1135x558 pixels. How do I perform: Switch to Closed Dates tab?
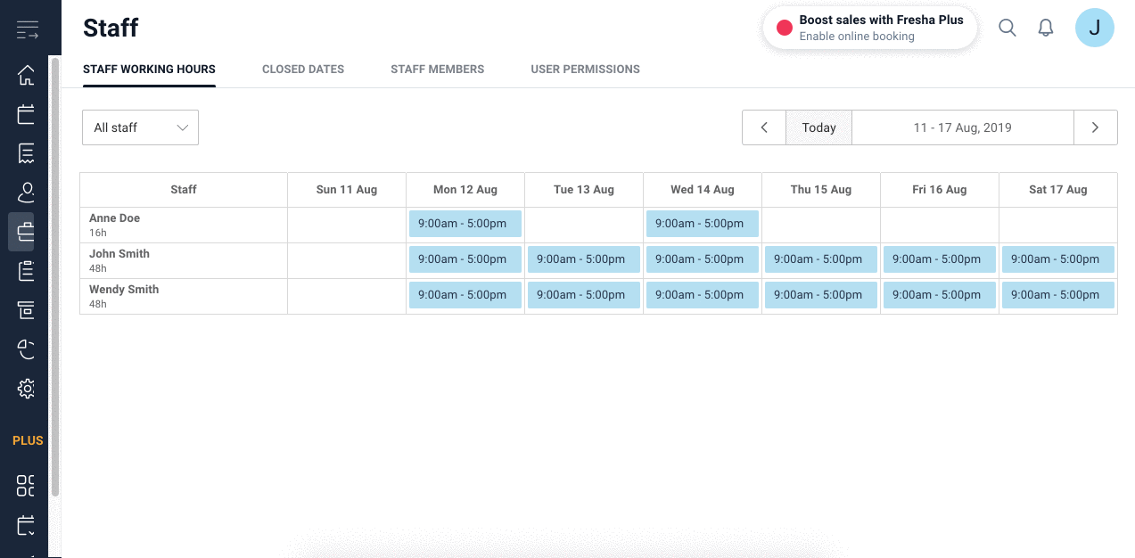click(303, 70)
